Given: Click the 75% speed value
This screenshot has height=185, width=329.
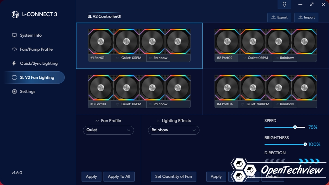Looking at the screenshot, I should click(313, 127).
